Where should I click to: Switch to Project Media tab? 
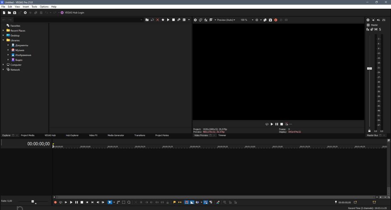click(x=27, y=135)
